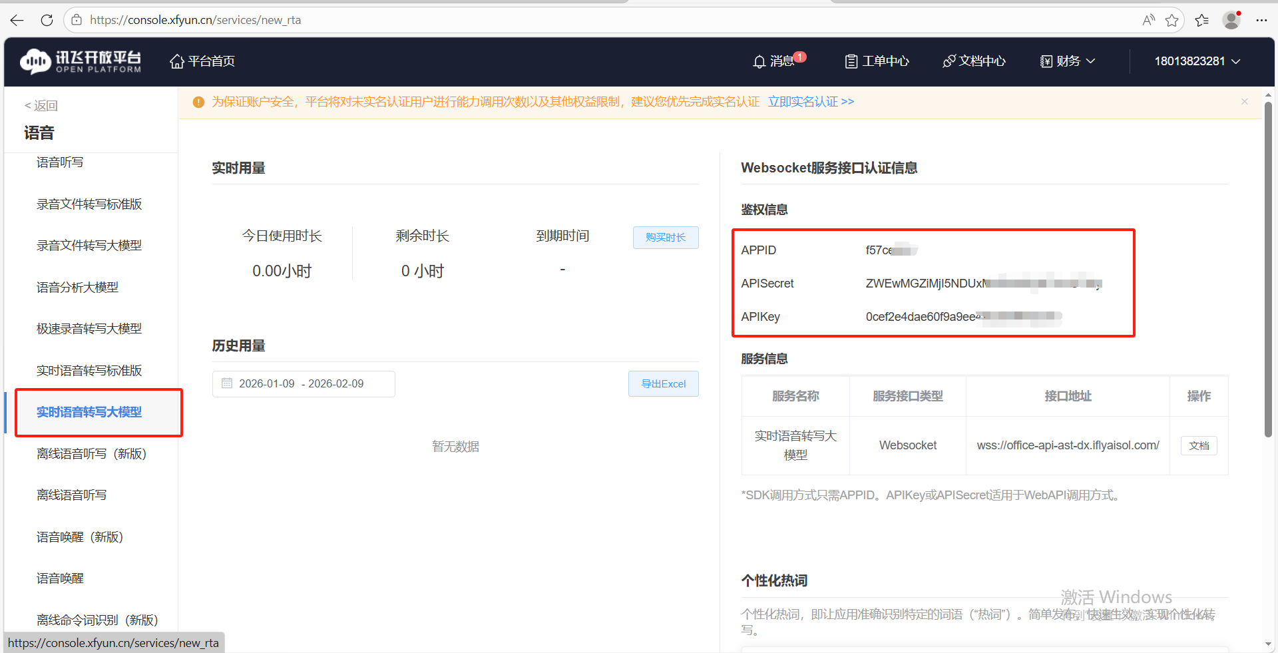The image size is (1278, 653).
Task: Add this page to favorites star
Action: (x=1171, y=20)
